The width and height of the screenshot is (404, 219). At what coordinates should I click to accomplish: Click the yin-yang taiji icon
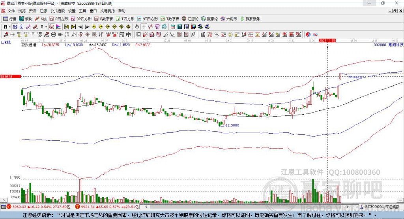[x=308, y=34]
